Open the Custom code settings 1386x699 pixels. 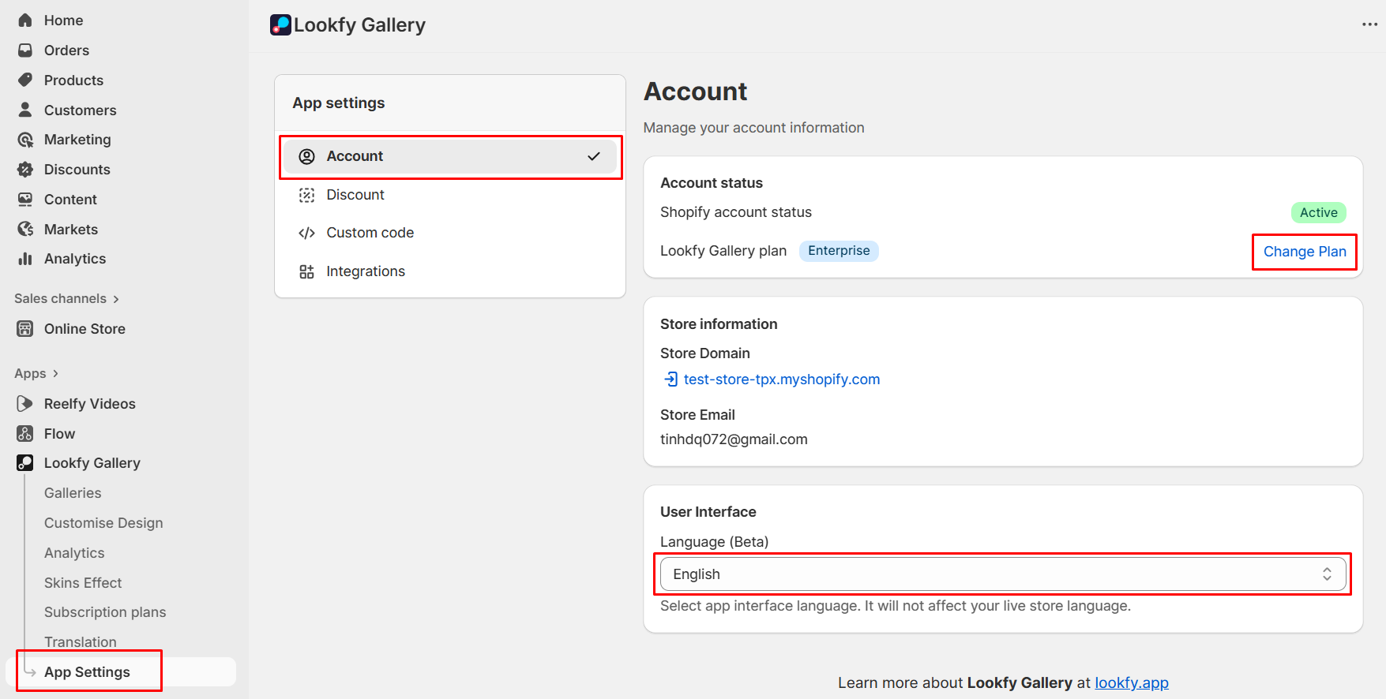370,233
